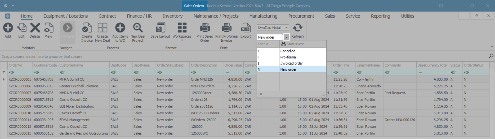Select Gardening Pechold Outsourcing cell
The width and height of the screenshot is (495, 139).
click(84, 133)
